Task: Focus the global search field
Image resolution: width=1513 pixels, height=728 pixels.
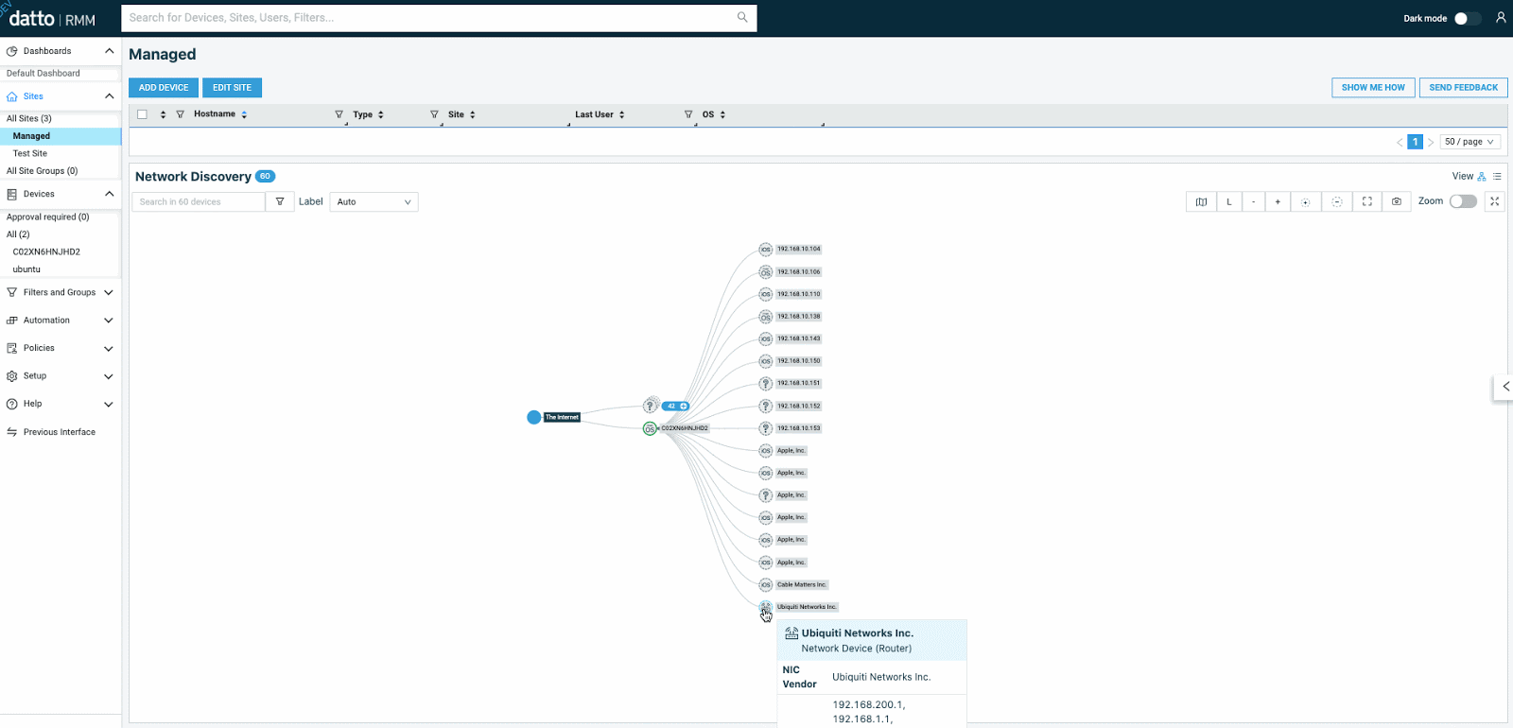Action: tap(439, 18)
